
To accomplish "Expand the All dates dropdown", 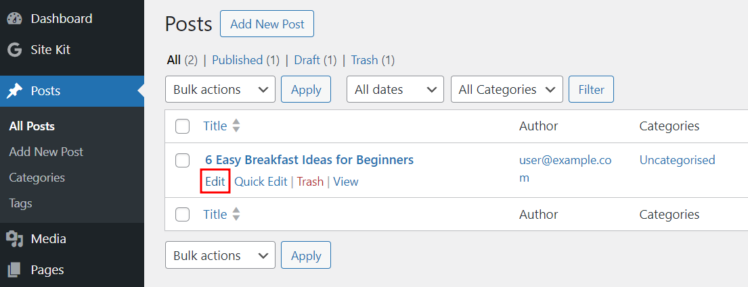I will pyautogui.click(x=395, y=89).
